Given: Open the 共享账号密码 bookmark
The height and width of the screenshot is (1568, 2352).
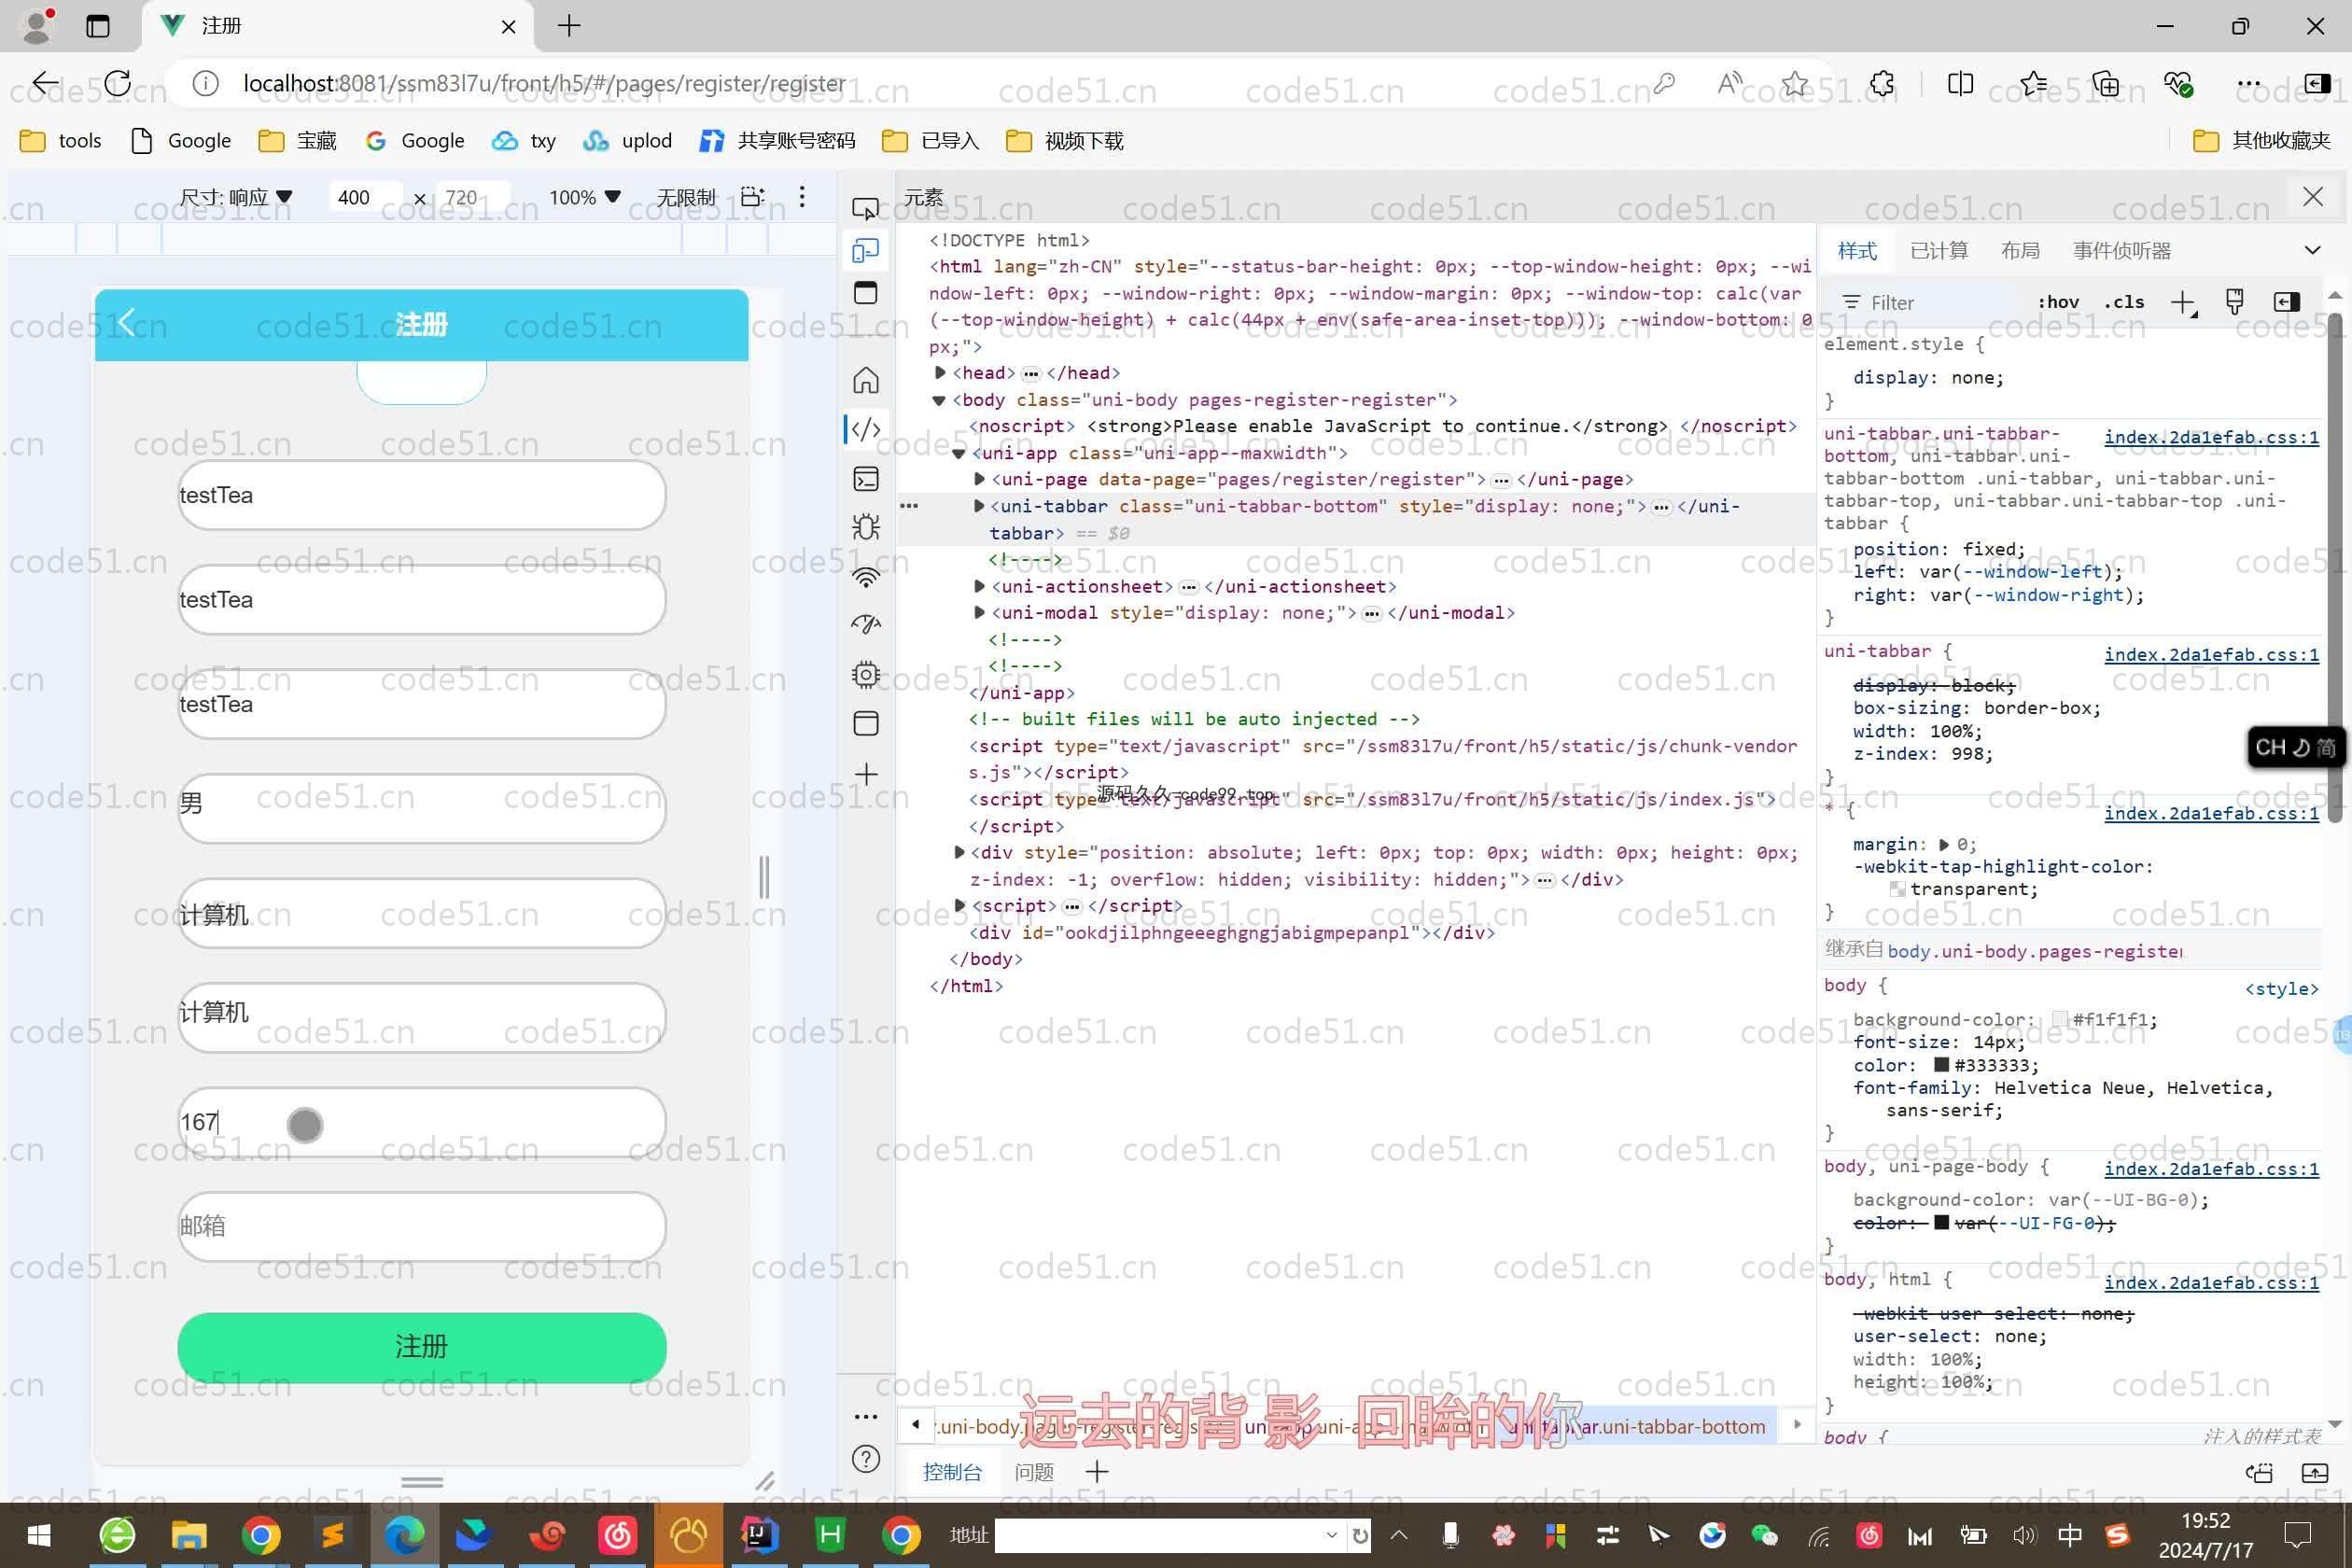Looking at the screenshot, I should pos(778,141).
